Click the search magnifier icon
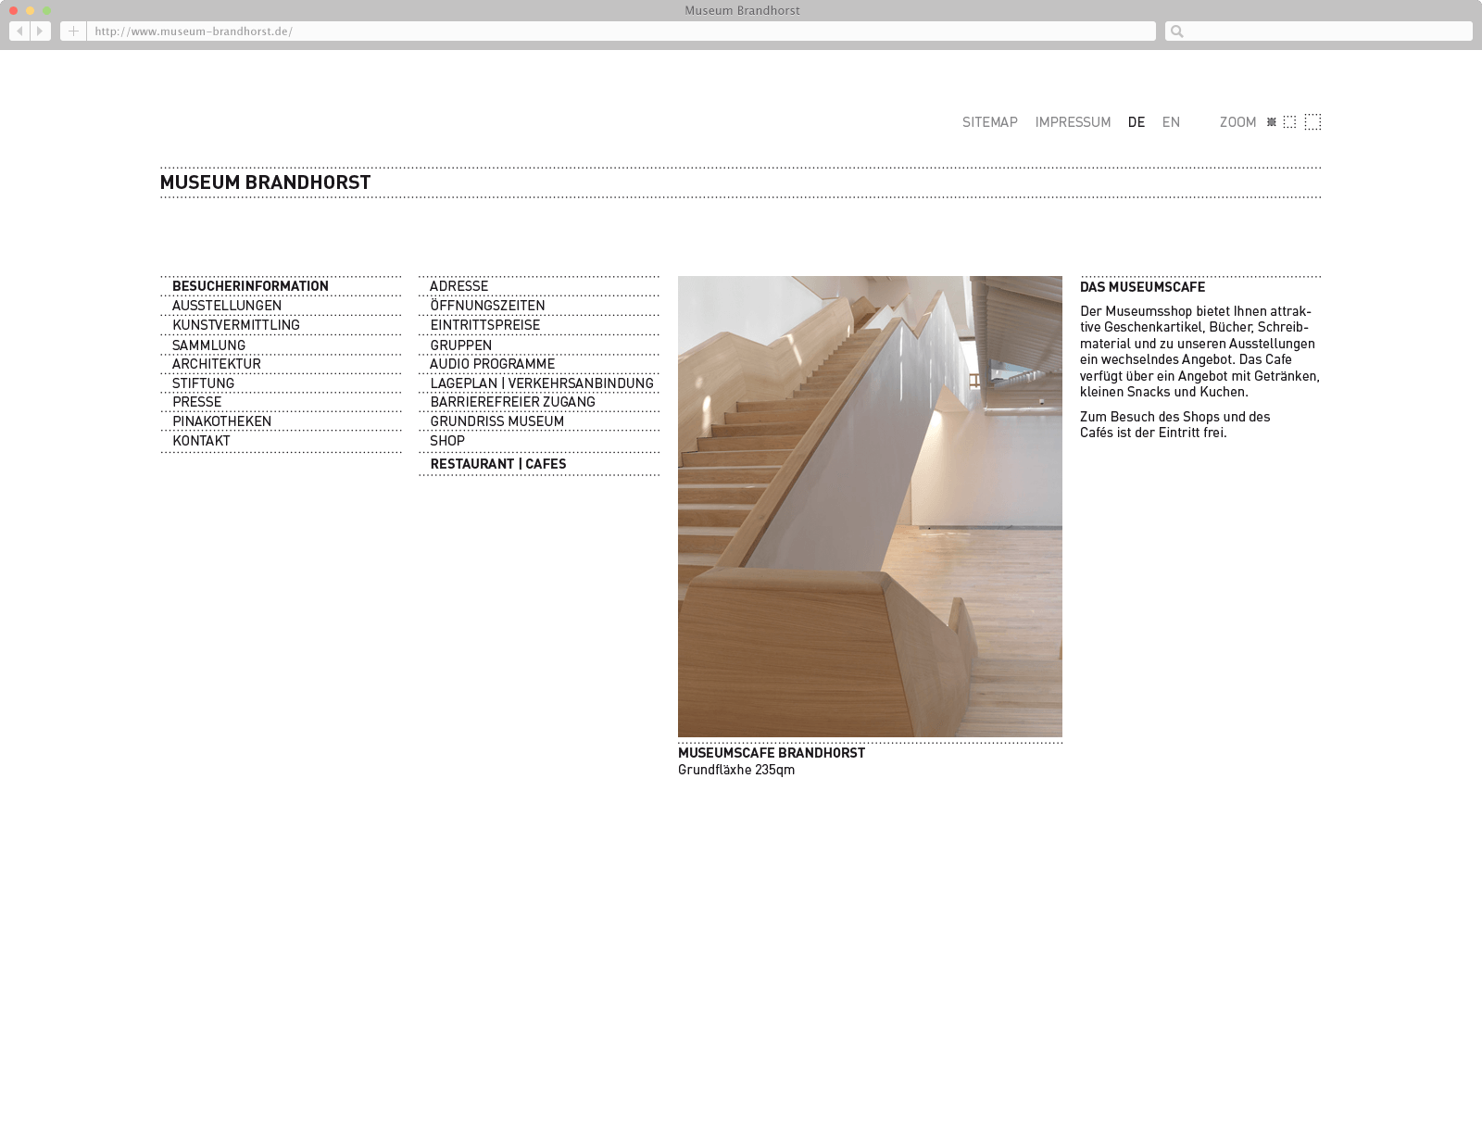The height and width of the screenshot is (1130, 1482). (1176, 31)
